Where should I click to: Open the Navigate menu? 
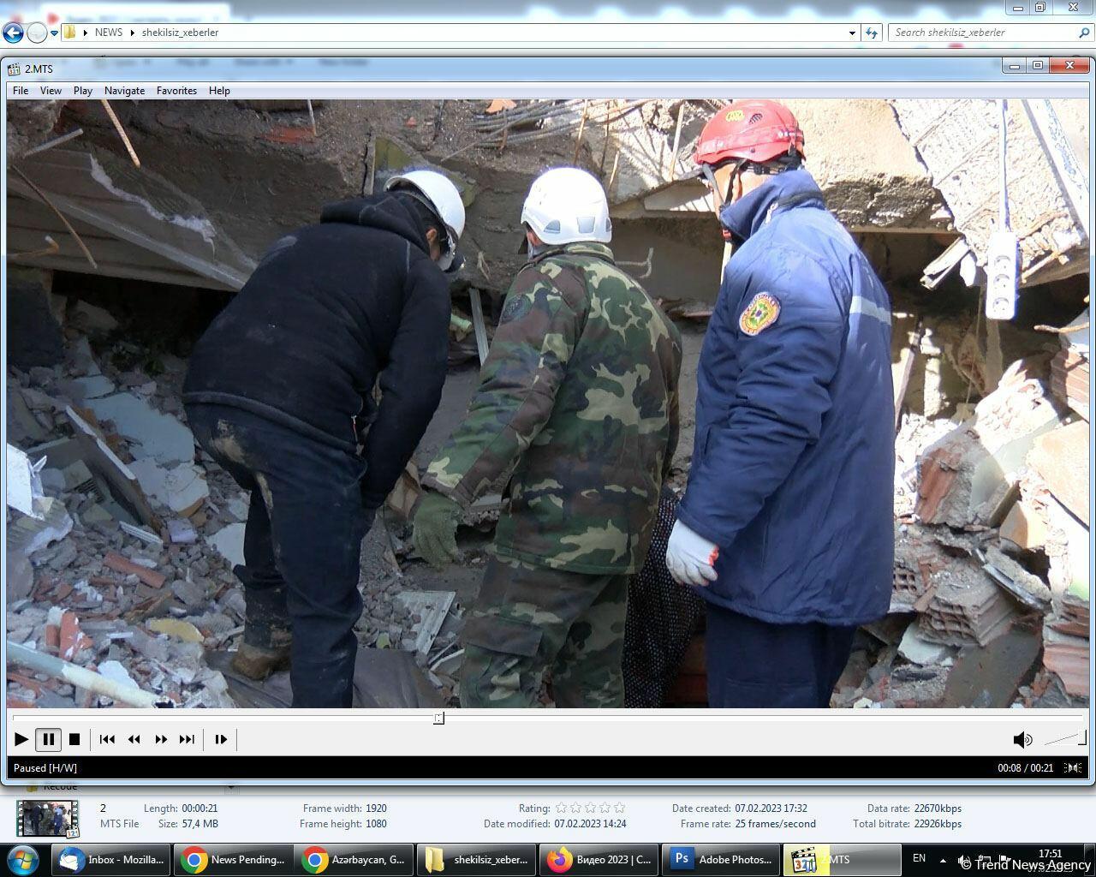(124, 90)
